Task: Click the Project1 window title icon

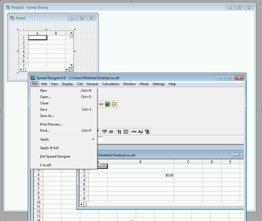Action: tap(8, 8)
